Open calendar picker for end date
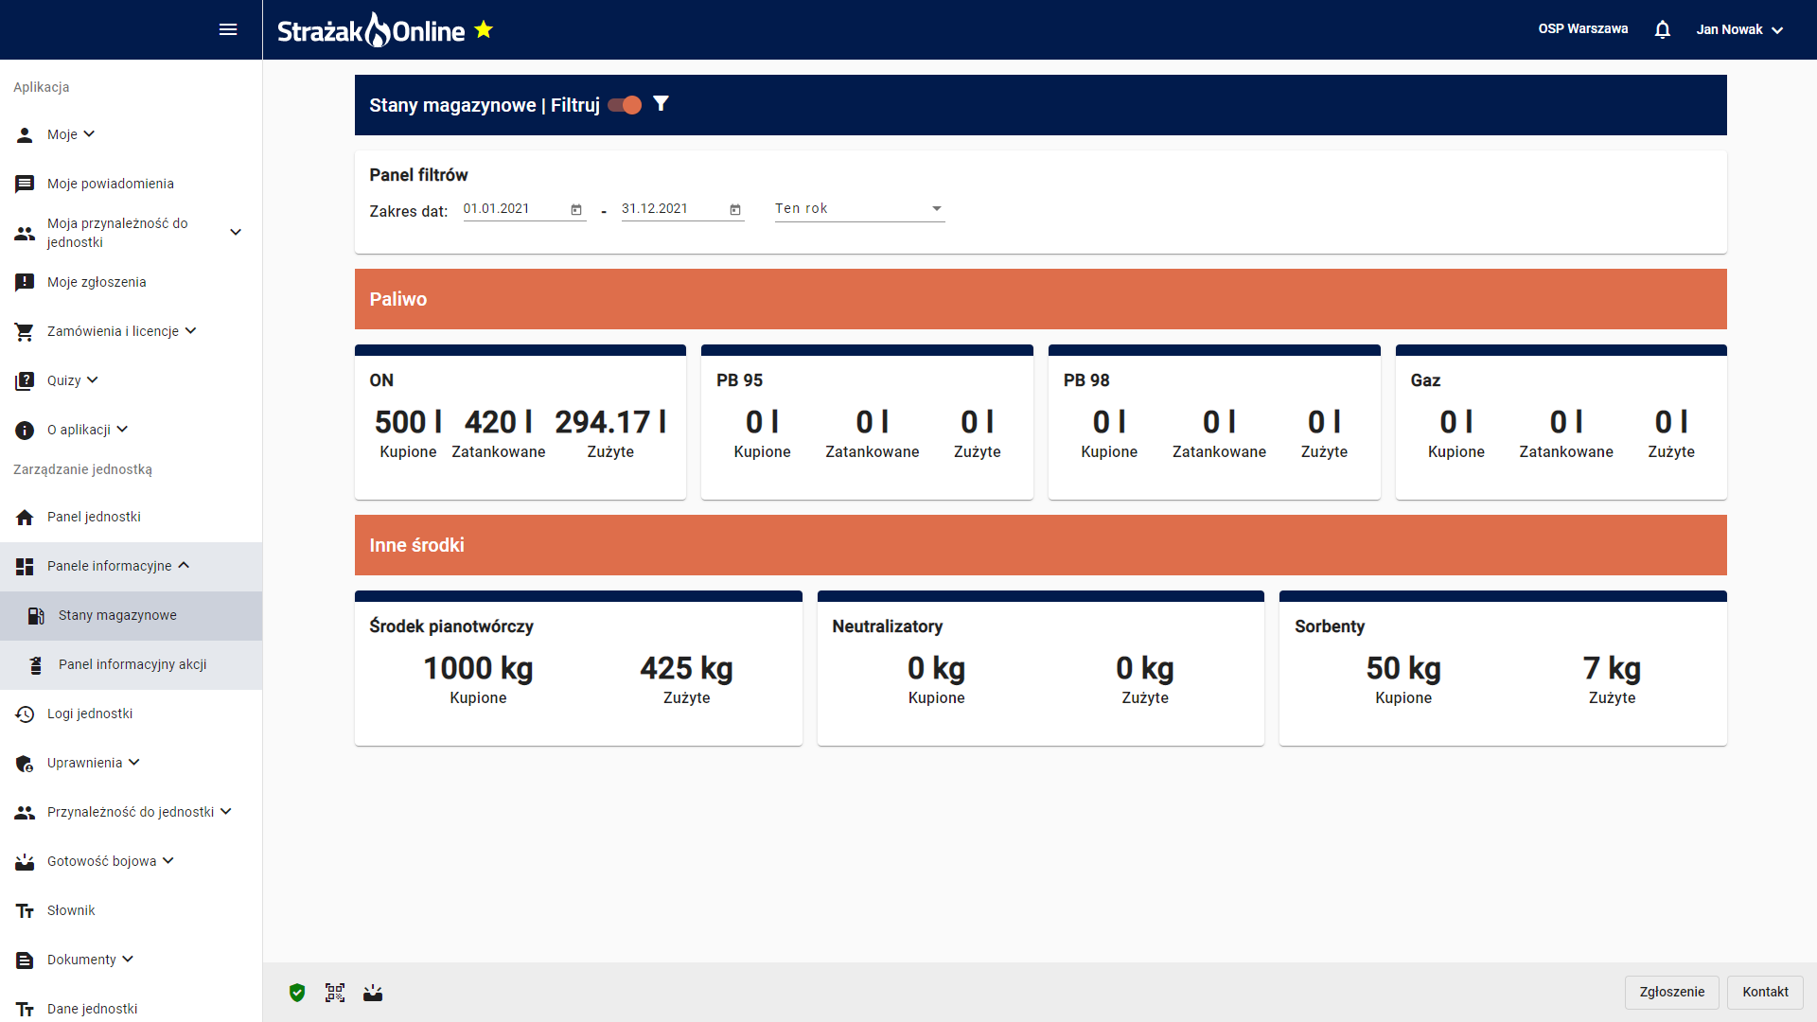 [735, 209]
